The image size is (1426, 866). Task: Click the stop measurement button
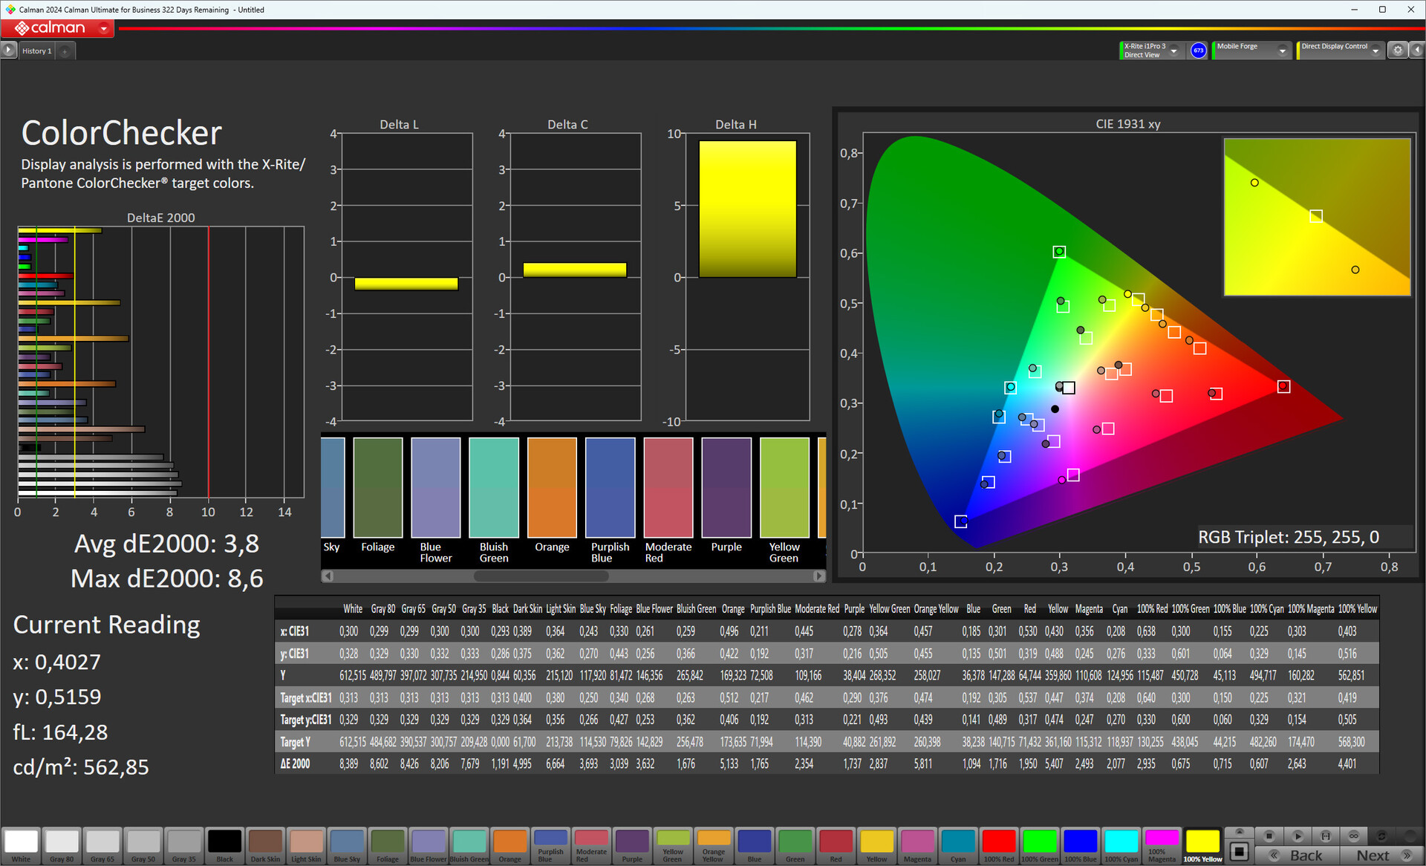click(1269, 836)
